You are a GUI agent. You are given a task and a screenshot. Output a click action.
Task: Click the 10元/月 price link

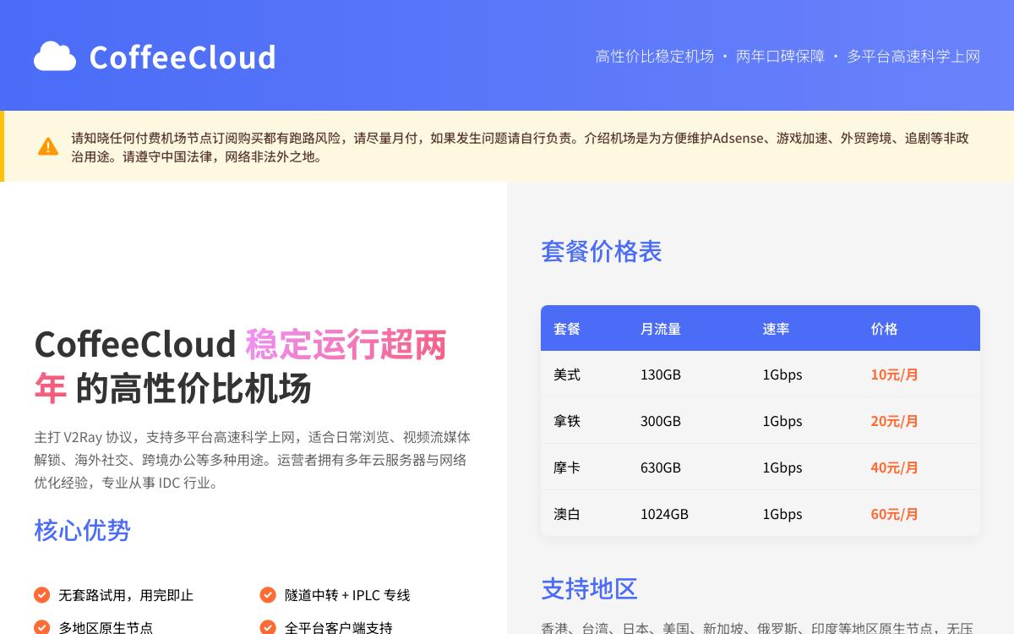(894, 374)
